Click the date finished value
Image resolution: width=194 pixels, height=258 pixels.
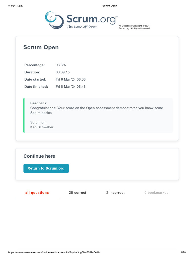[x=71, y=87]
